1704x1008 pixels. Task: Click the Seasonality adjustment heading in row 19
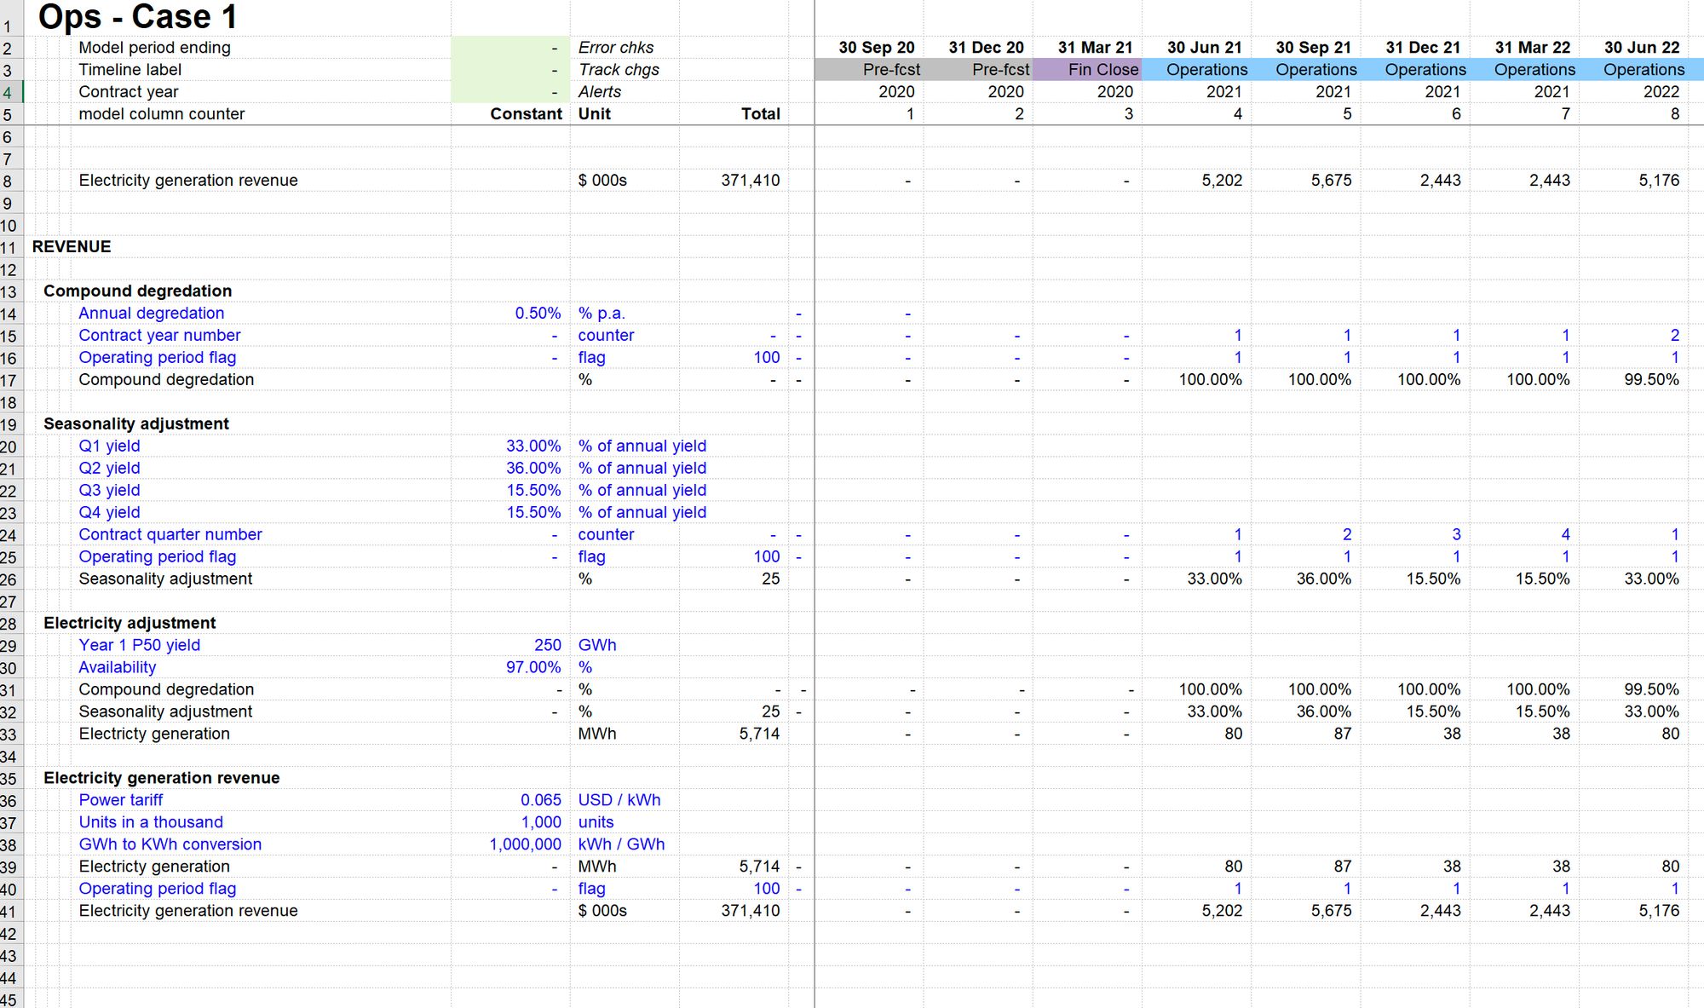point(136,423)
